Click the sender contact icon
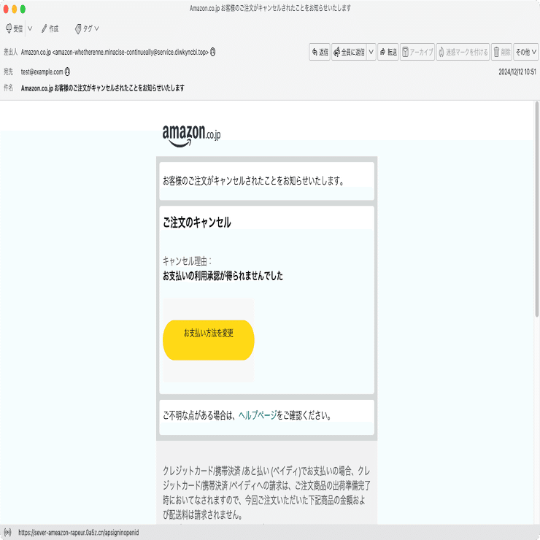This screenshot has height=540, width=540. coord(213,52)
